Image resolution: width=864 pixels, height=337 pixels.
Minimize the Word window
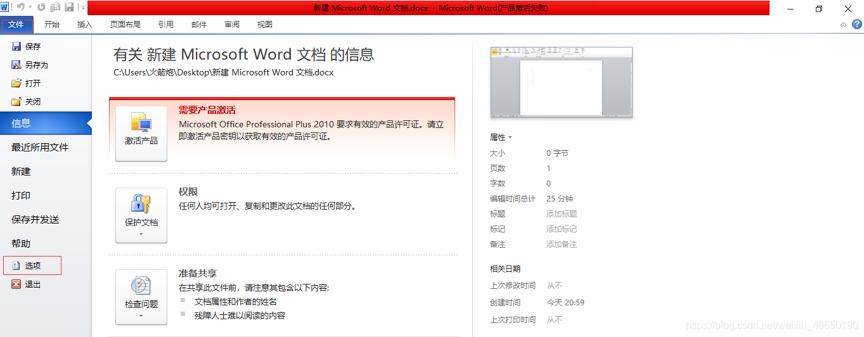[790, 9]
